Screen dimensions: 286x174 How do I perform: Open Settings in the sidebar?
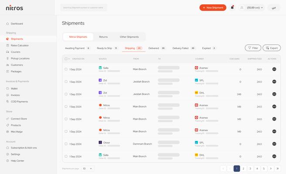coord(15,154)
